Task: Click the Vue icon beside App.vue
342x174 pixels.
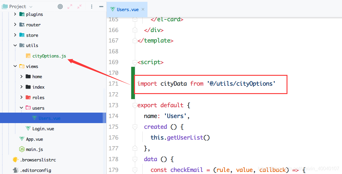Action: pos(22,139)
